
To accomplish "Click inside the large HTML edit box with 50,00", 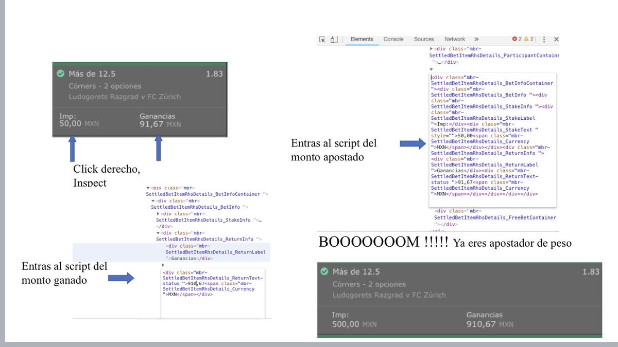I will click(493, 140).
